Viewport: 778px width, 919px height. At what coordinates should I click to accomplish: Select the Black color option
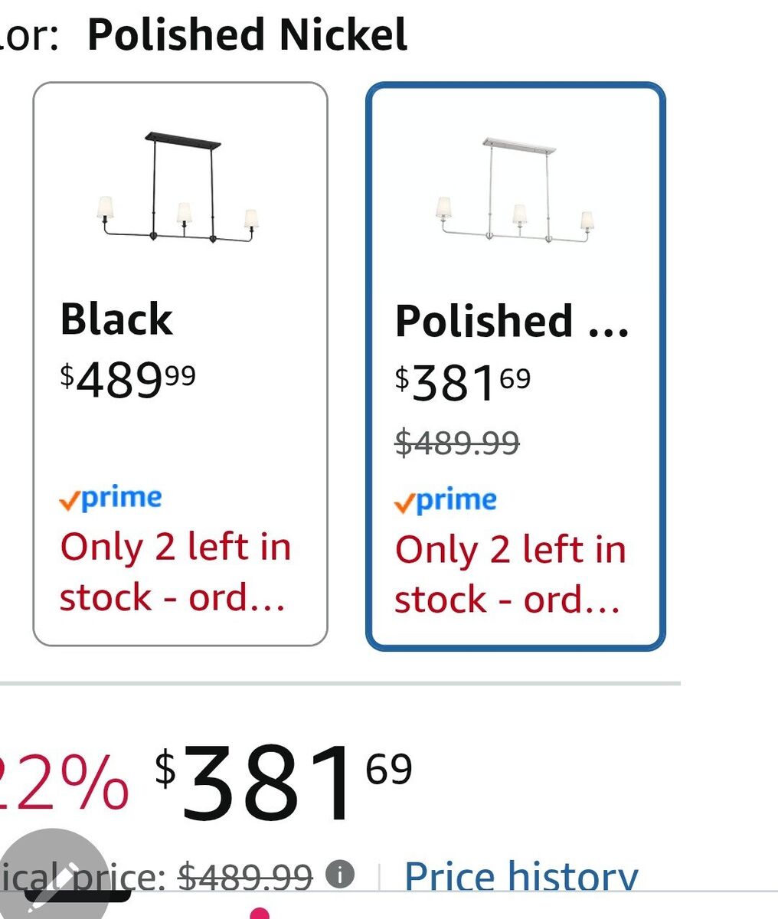(x=181, y=364)
